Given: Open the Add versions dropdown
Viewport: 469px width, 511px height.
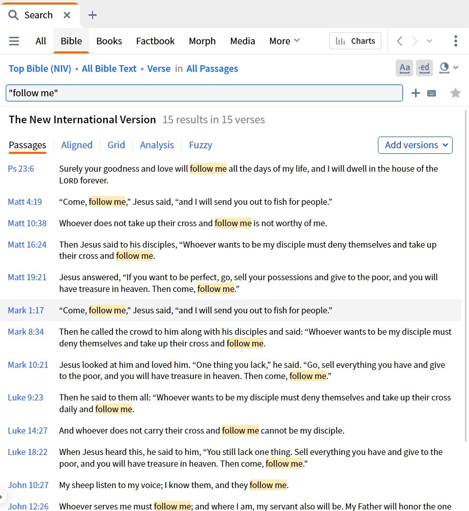Looking at the screenshot, I should click(x=415, y=145).
